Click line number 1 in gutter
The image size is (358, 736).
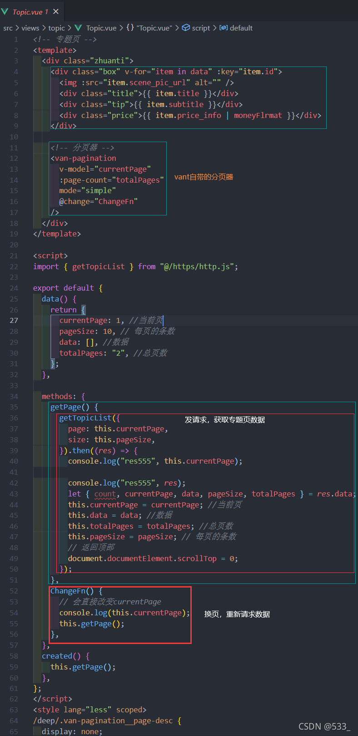pyautogui.click(x=16, y=40)
